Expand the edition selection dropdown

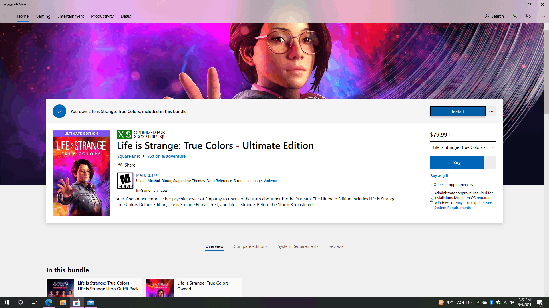coord(463,147)
